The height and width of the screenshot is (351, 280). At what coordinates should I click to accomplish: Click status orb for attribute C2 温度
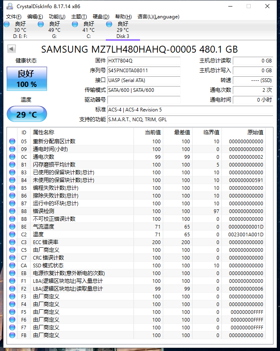click(x=12, y=234)
